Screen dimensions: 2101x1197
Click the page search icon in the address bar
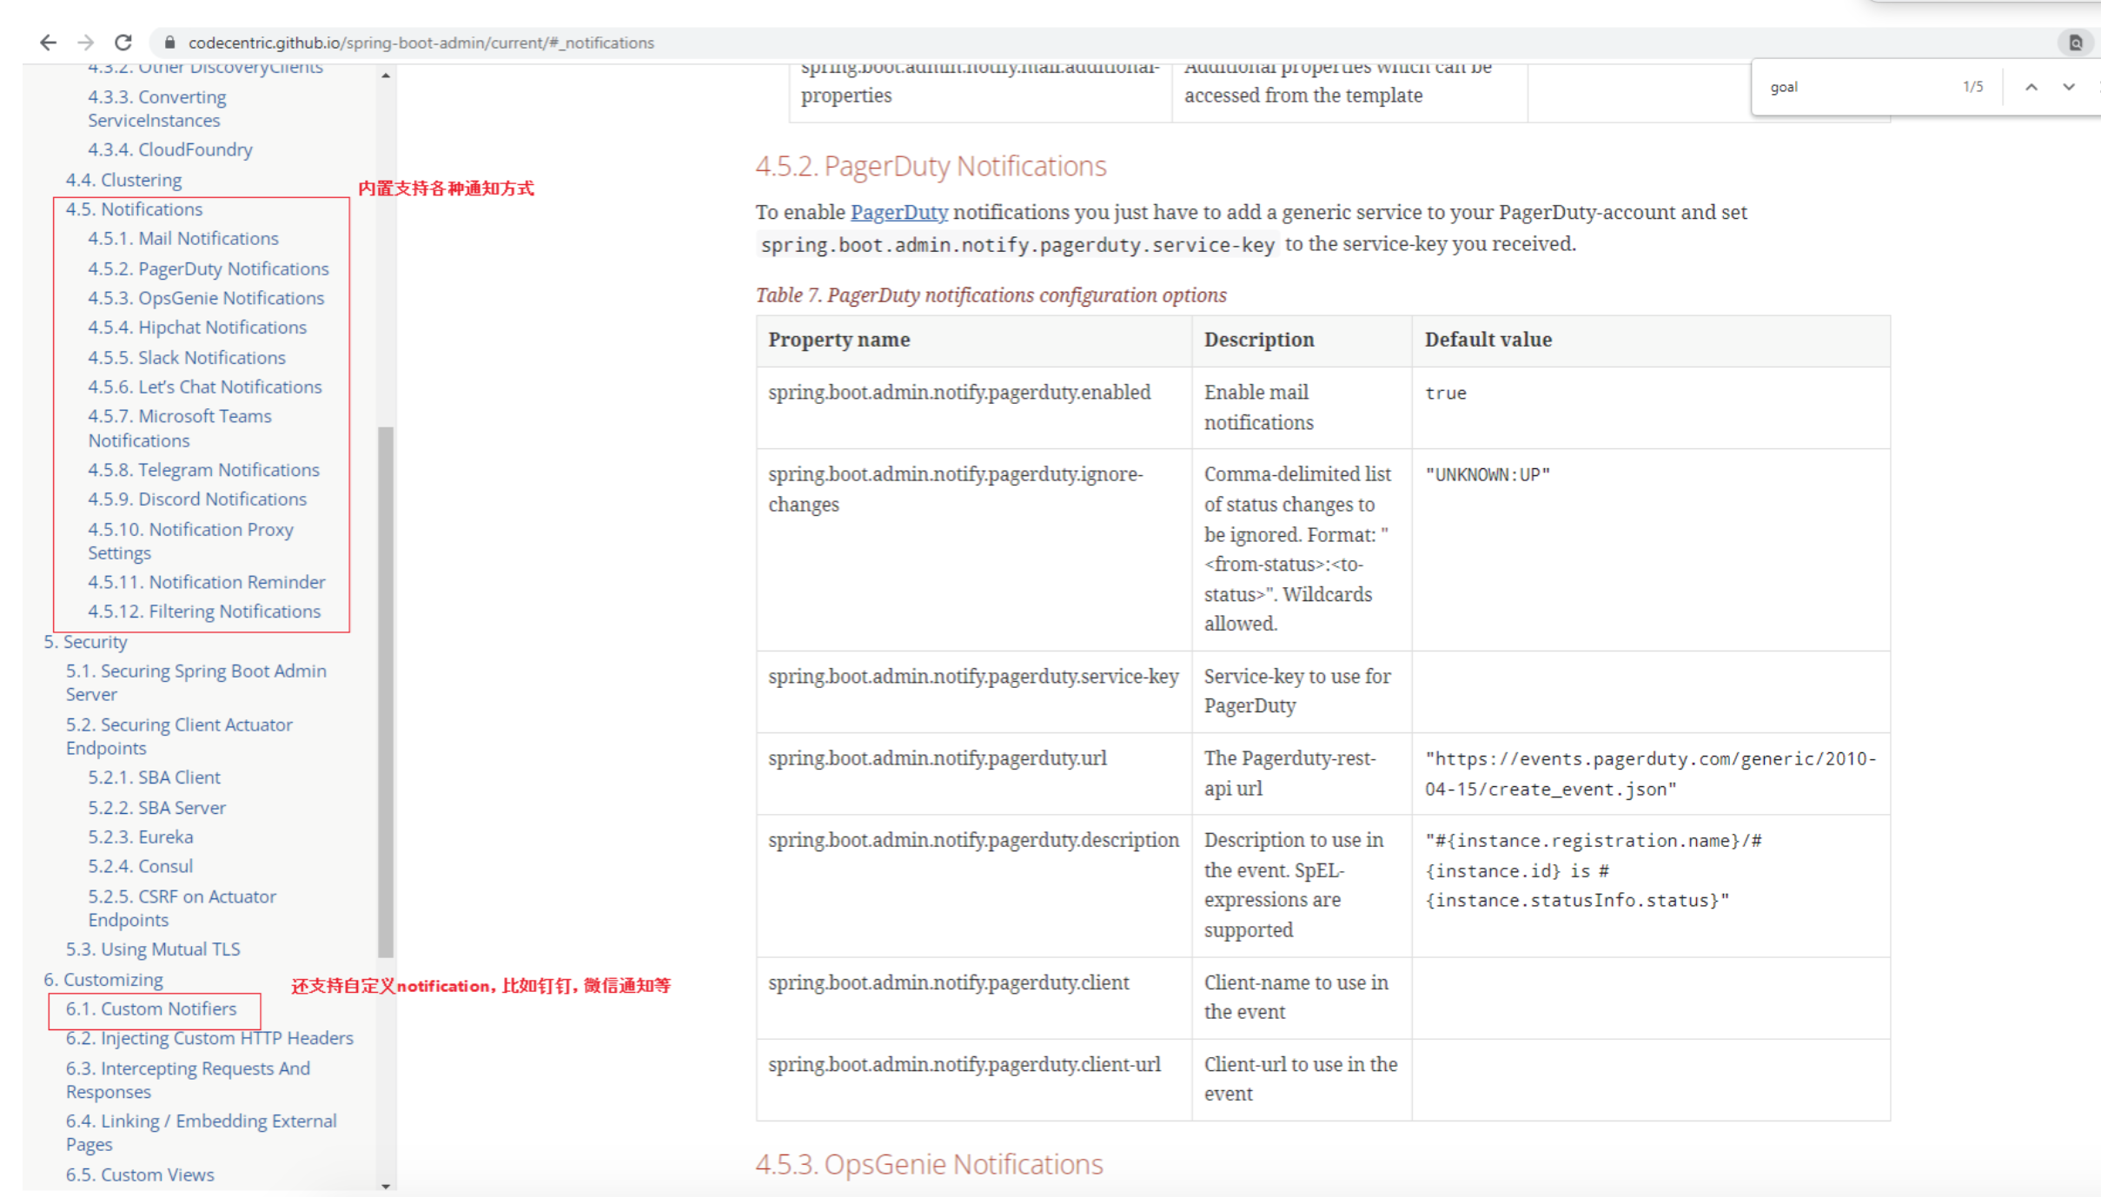pos(2075,43)
